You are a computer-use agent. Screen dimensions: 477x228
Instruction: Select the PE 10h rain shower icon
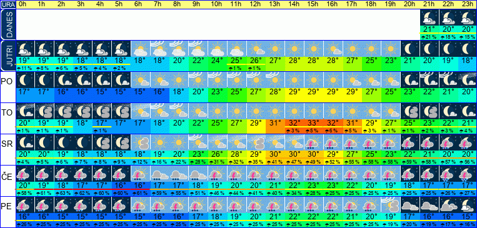218,205
